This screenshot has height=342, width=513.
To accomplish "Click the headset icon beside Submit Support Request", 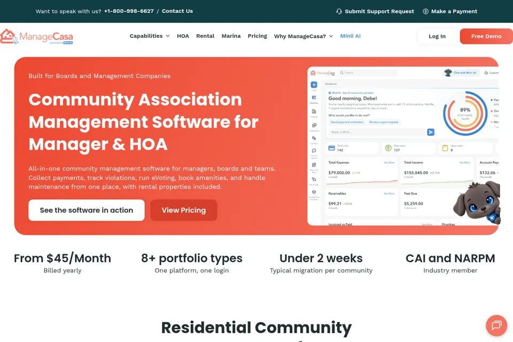I will (x=339, y=11).
